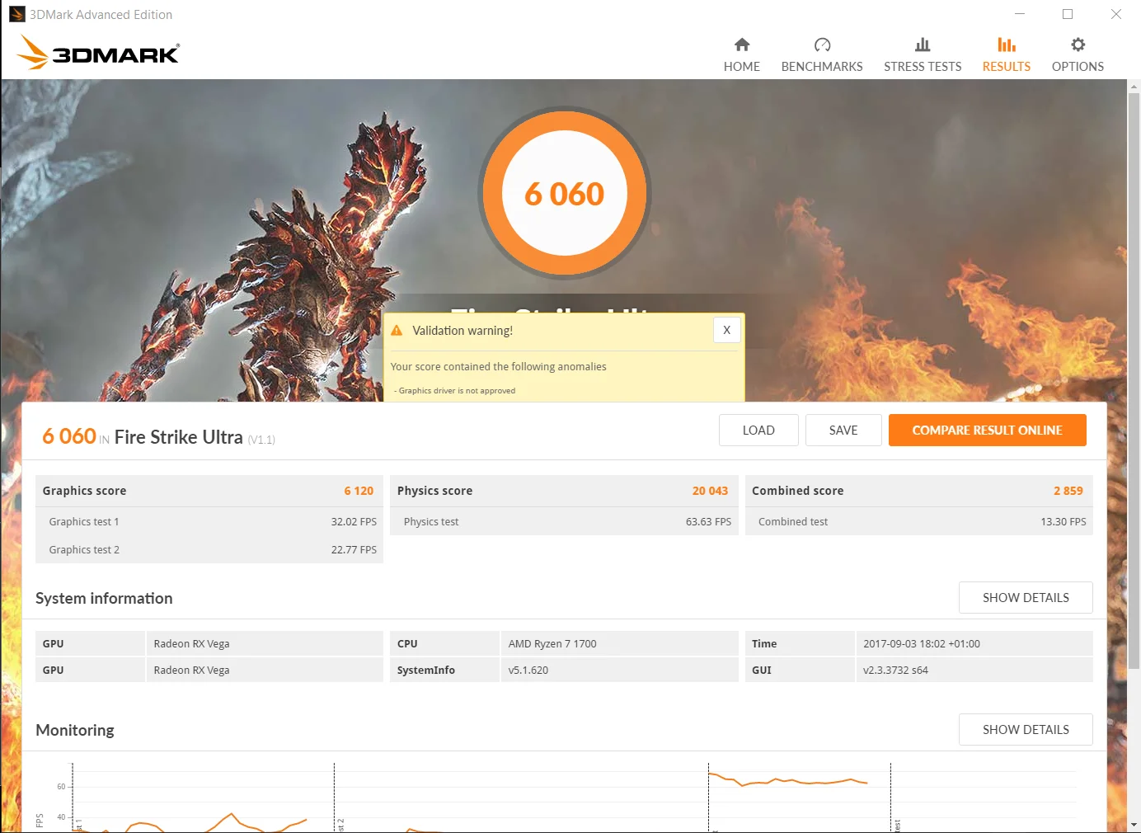Maximize the 3DMark window
The width and height of the screenshot is (1141, 833).
click(1068, 14)
